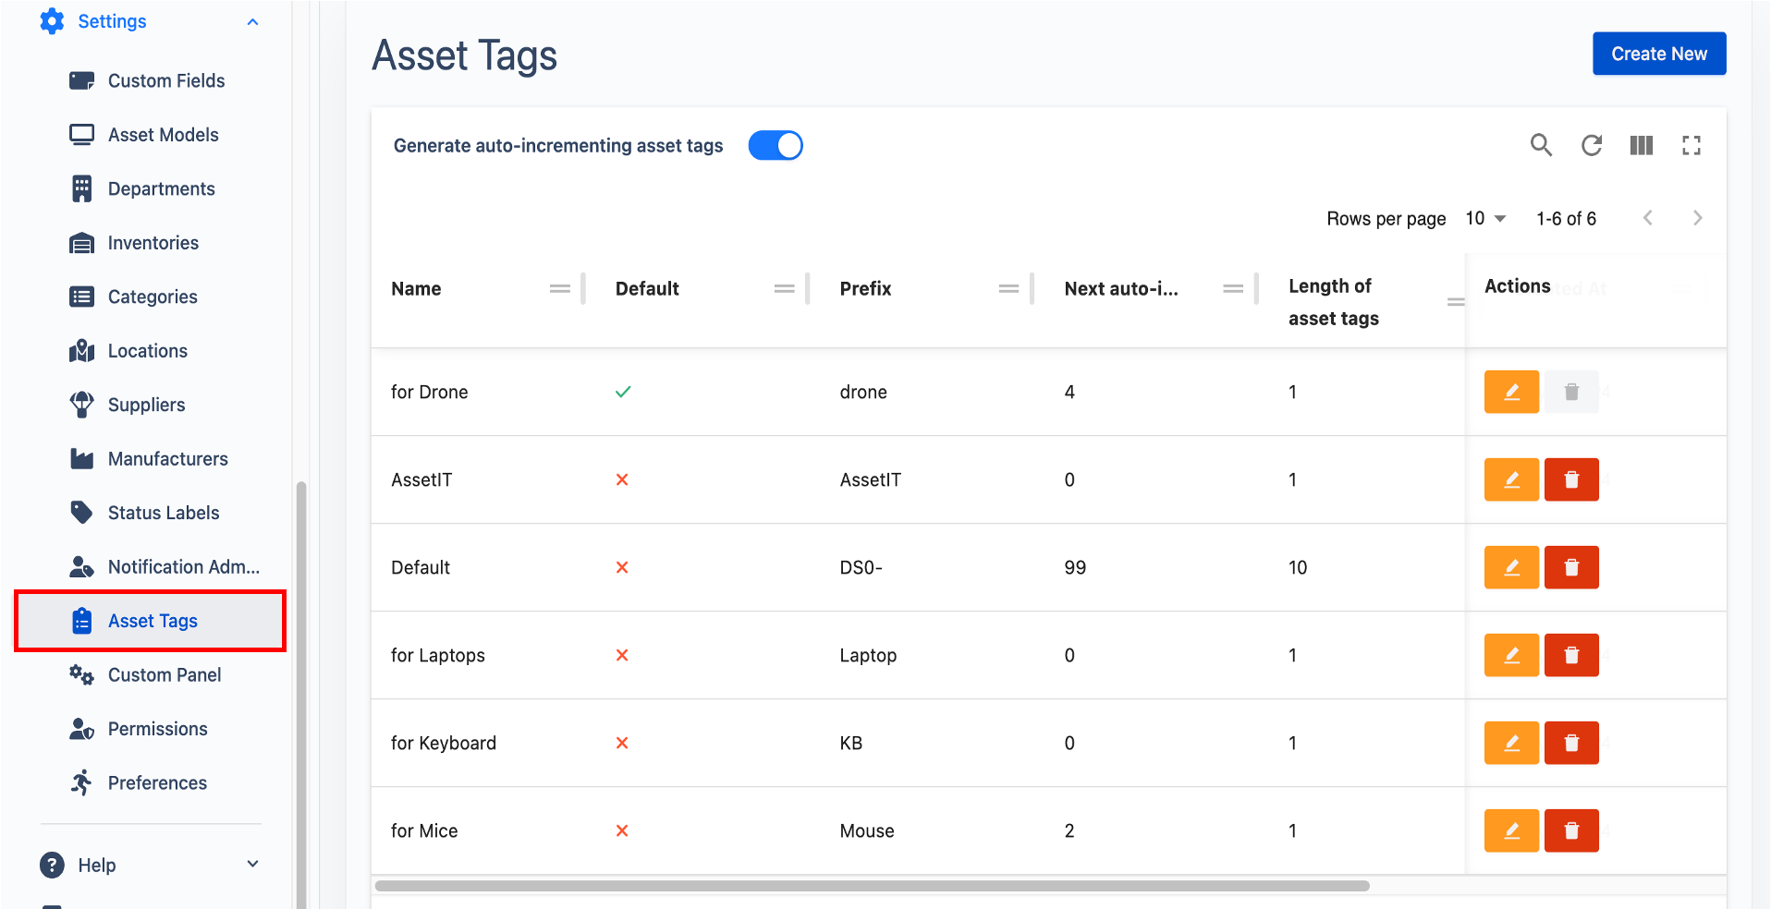Viewport: 1771px width, 909px height.
Task: Toggle auto-incrementing asset tags switch
Action: [x=775, y=146]
